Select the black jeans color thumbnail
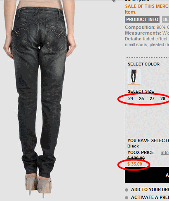 click(x=134, y=77)
